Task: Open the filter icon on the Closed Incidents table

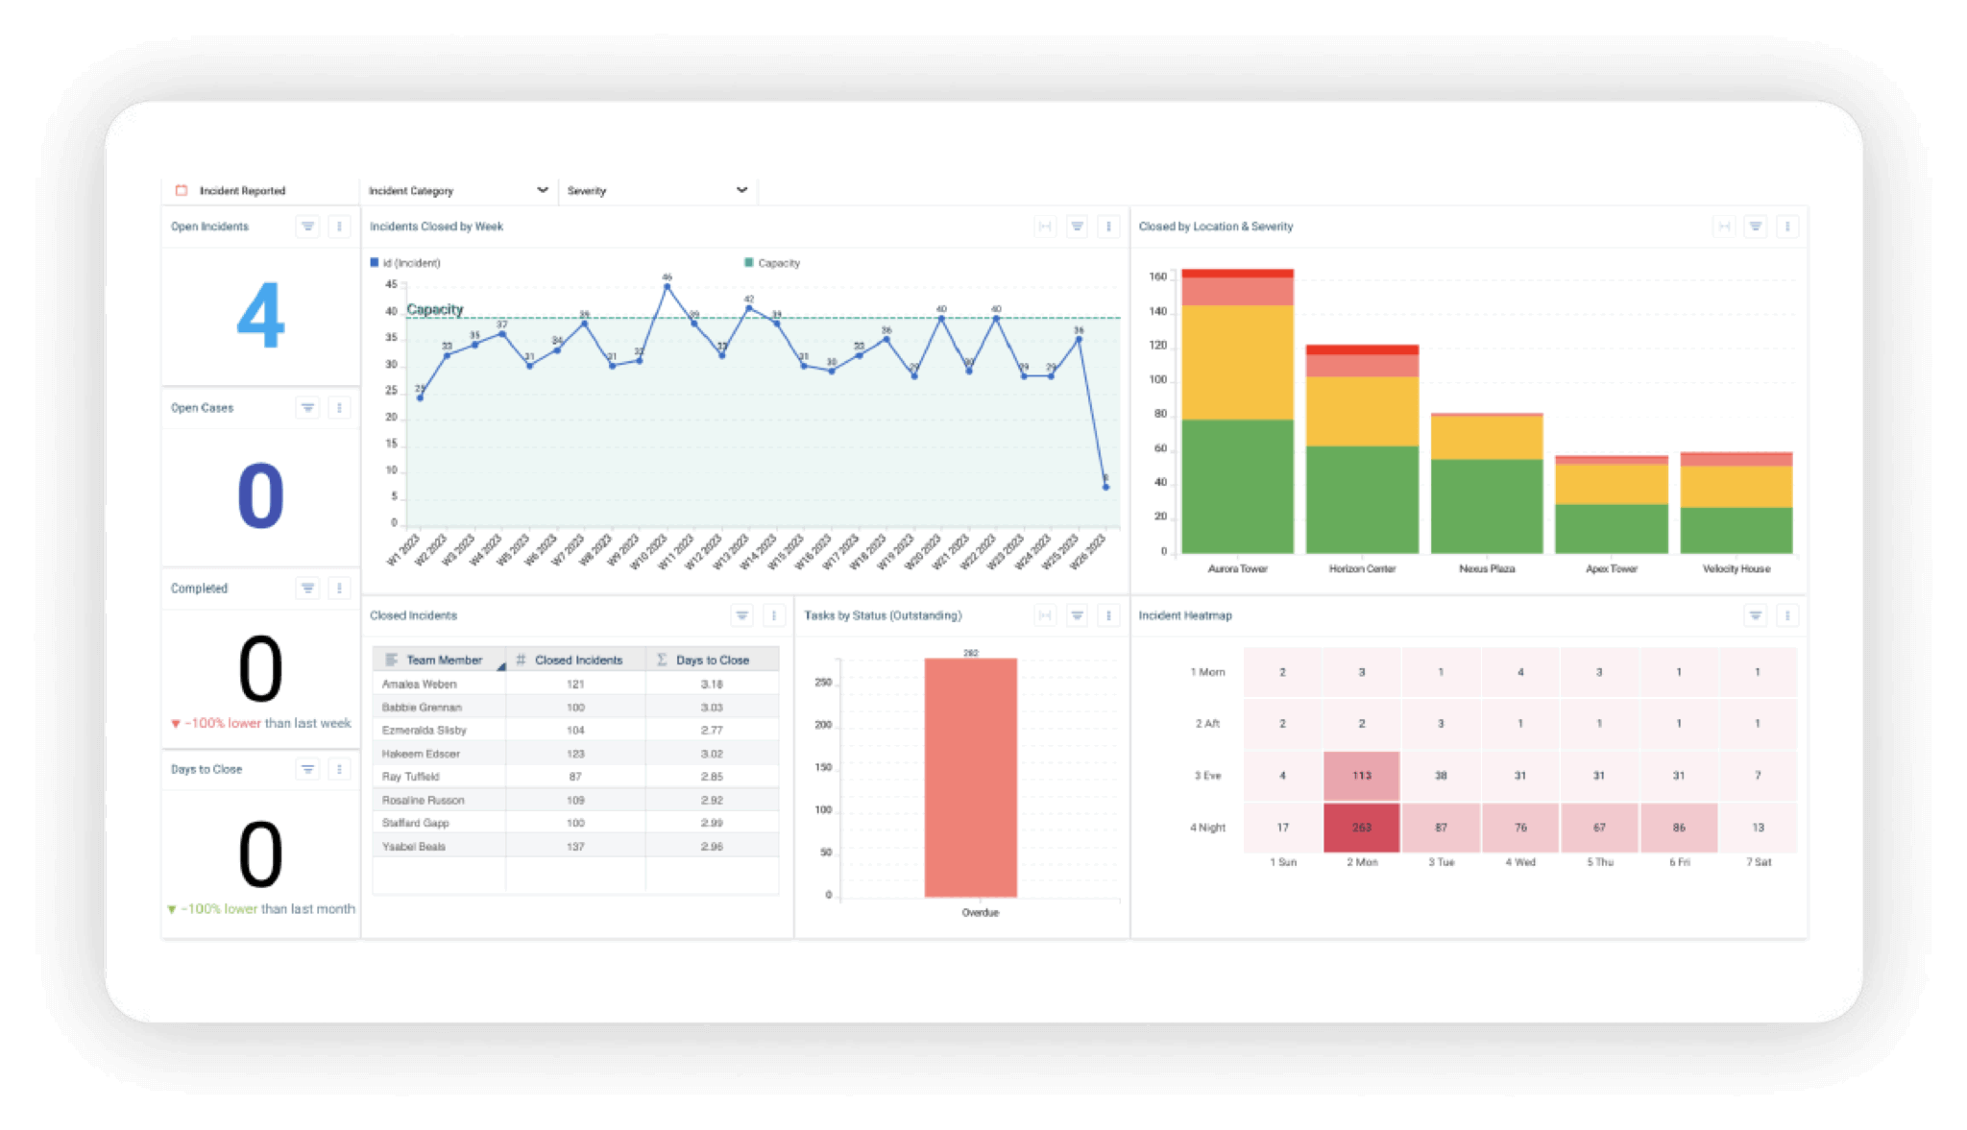Action: pos(741,615)
